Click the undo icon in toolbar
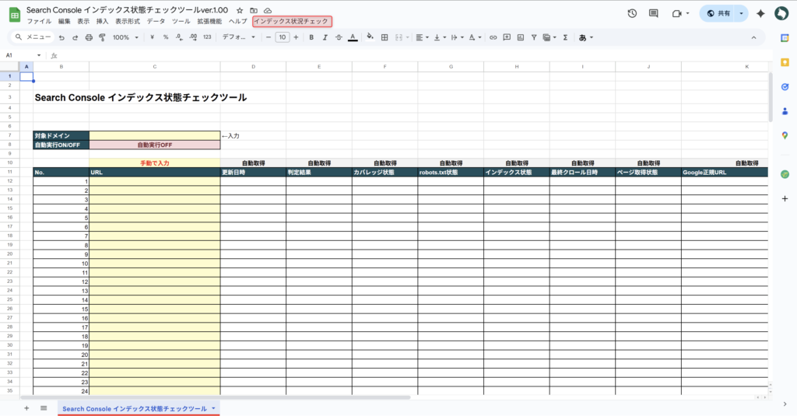Viewport: 797px width, 416px height. pyautogui.click(x=61, y=37)
